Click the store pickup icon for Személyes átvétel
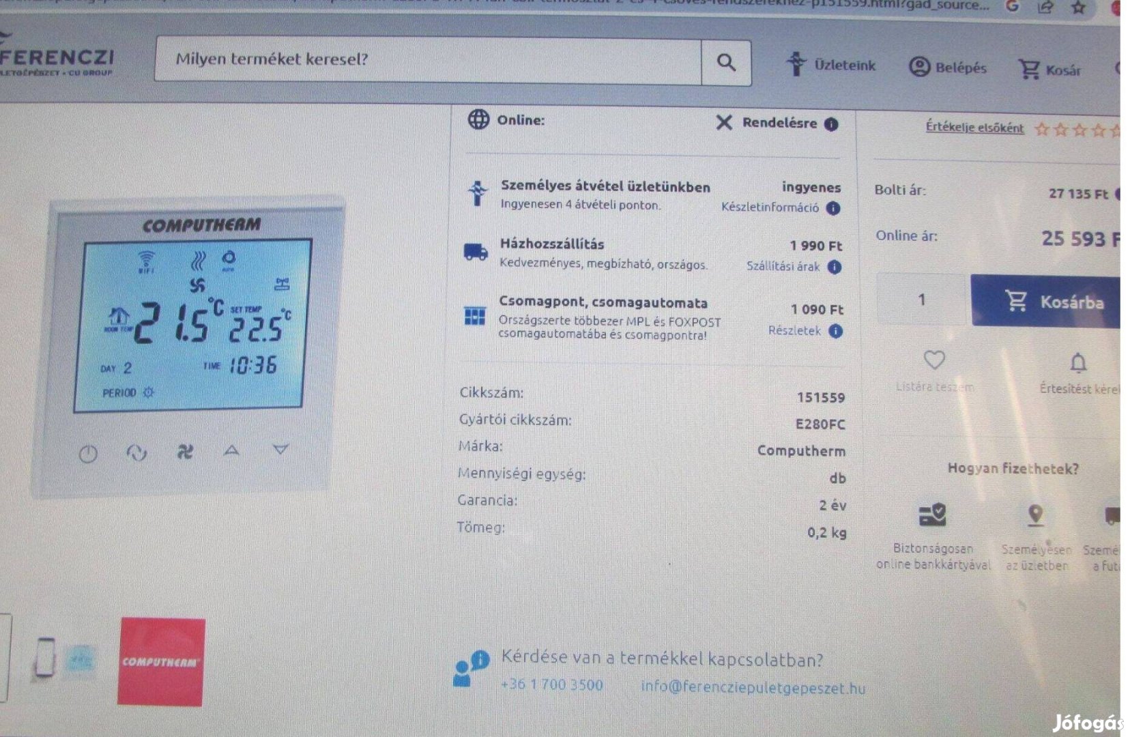The width and height of the screenshot is (1130, 737). [x=478, y=192]
